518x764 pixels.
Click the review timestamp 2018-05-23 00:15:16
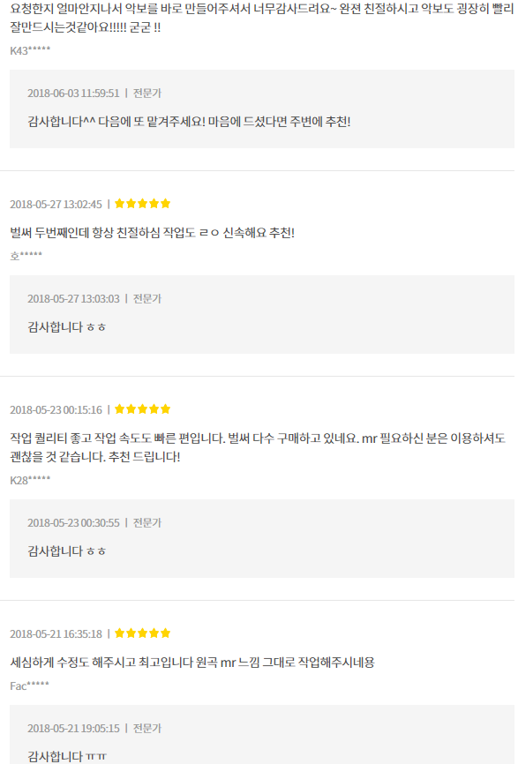56,409
